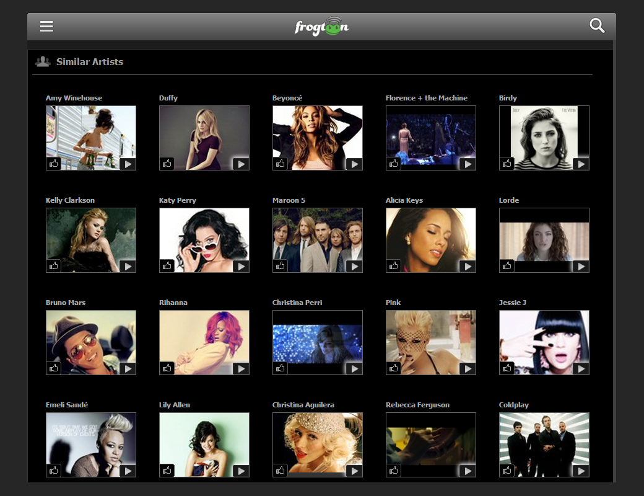Open the Alicia Keys artist link
The image size is (644, 496).
(404, 200)
